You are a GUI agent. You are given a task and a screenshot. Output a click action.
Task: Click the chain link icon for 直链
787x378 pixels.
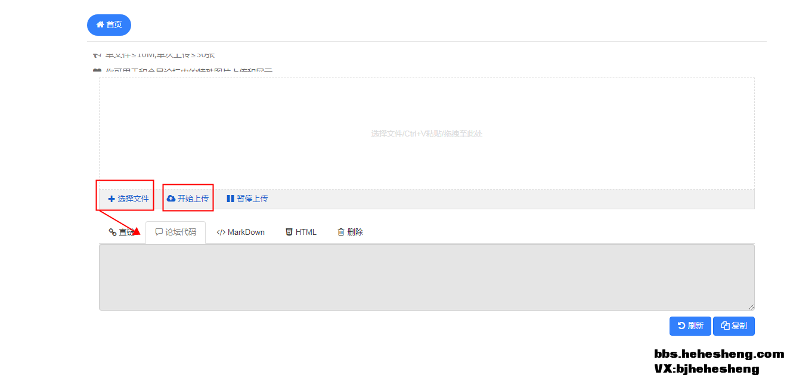pyautogui.click(x=113, y=233)
